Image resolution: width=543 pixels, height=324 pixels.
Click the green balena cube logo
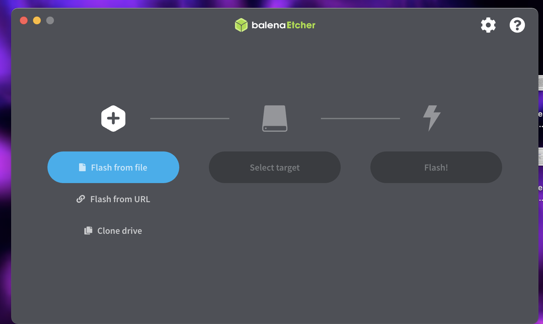(241, 25)
